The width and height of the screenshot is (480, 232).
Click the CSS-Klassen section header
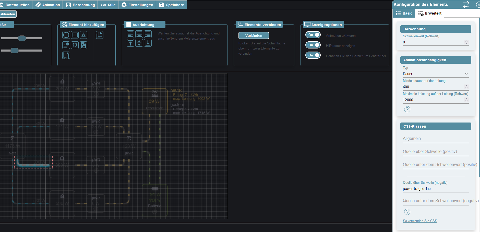(436, 126)
